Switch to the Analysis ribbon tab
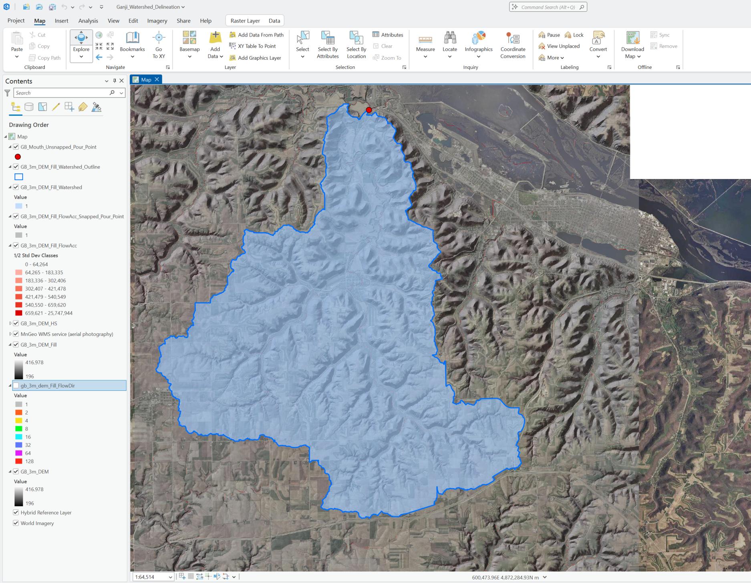 click(x=88, y=21)
